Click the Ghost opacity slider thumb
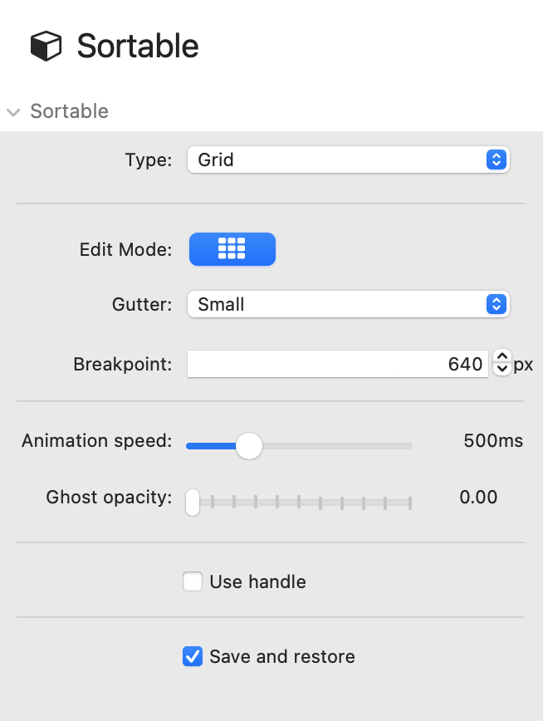Viewport: 543px width, 721px height. [193, 502]
